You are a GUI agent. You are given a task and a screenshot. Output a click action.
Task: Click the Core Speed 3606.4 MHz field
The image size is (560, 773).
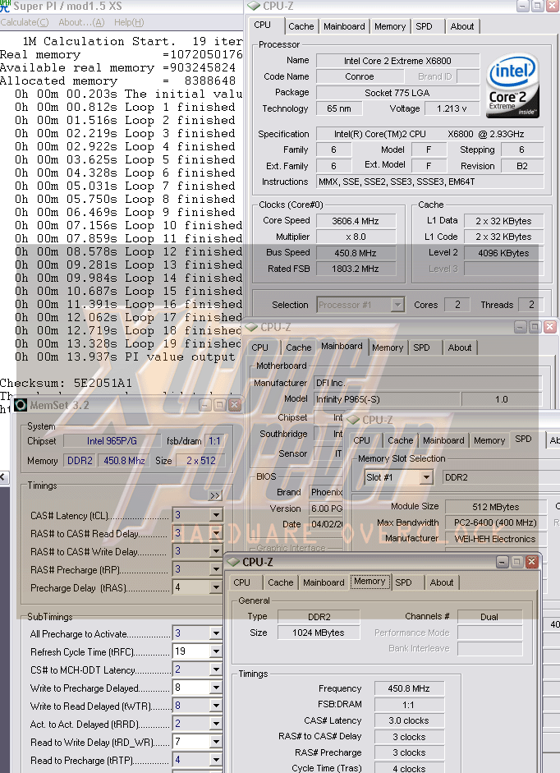pos(356,221)
